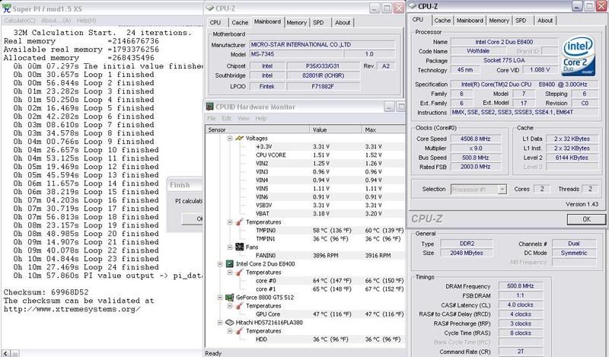
Task: Open the SPD tab in the Mainboard CPU-Z window
Action: [x=324, y=23]
